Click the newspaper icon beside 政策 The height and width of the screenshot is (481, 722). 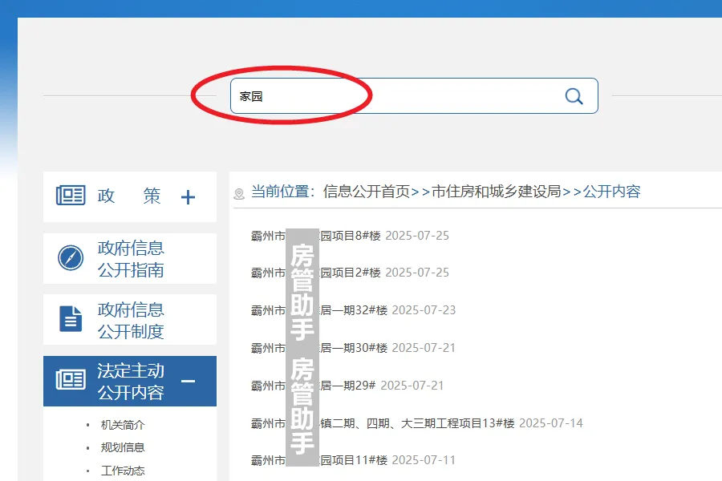point(71,195)
